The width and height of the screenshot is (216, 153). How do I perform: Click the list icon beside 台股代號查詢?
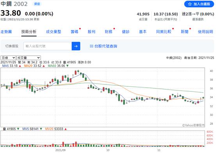91,46
